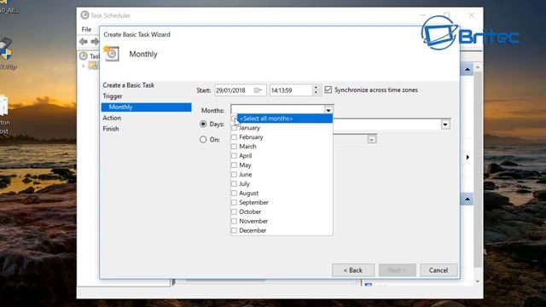
Task: Open the disabled On week dropdown arrow
Action: coord(372,140)
